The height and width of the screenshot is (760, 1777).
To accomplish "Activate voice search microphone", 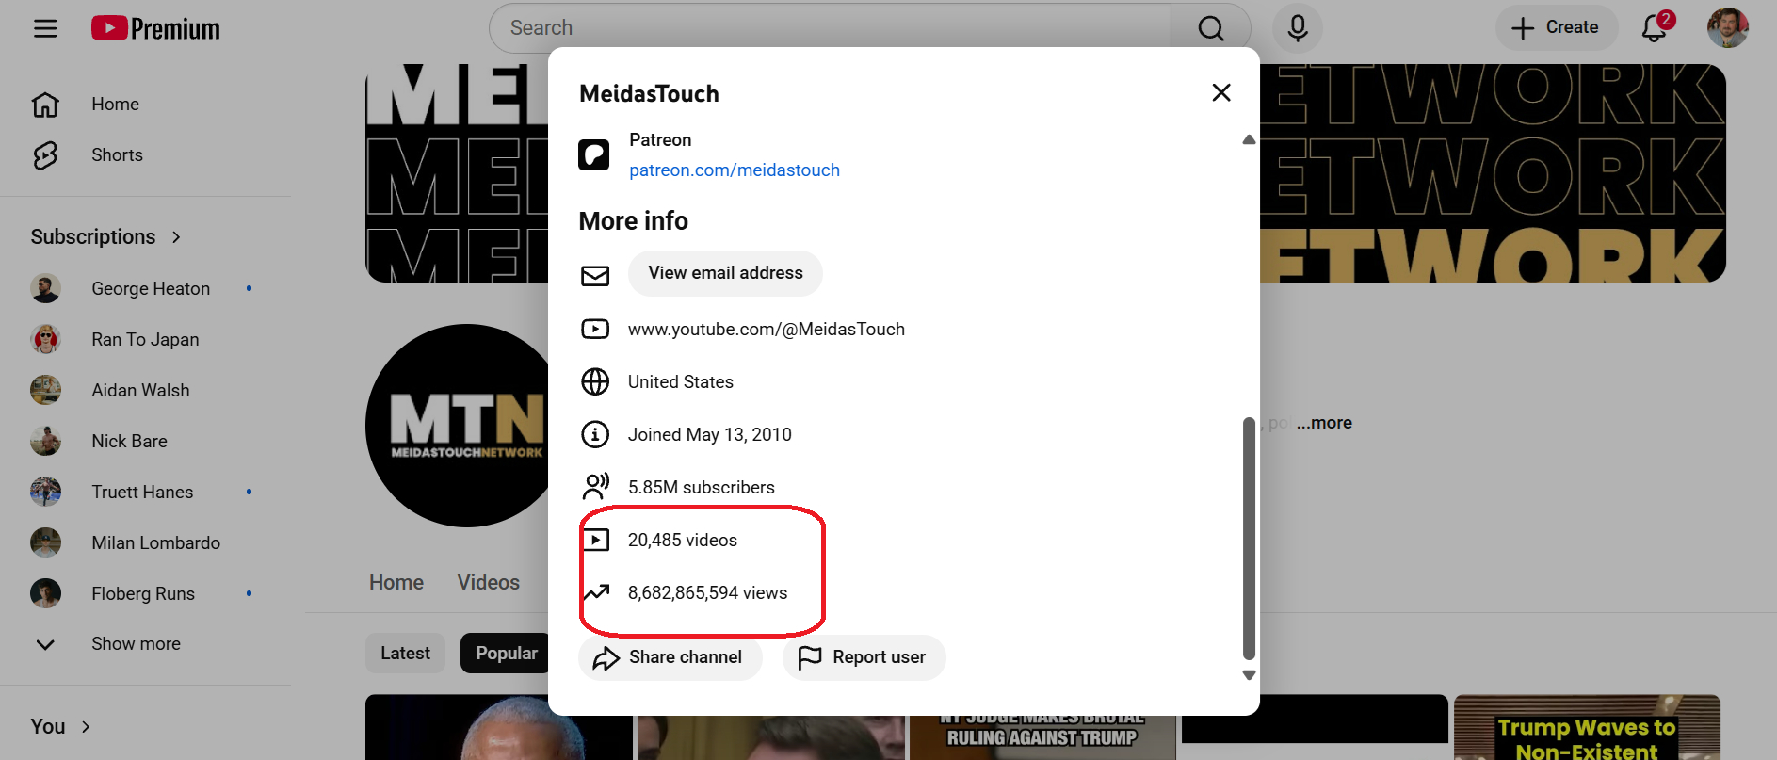I will 1297,28.
